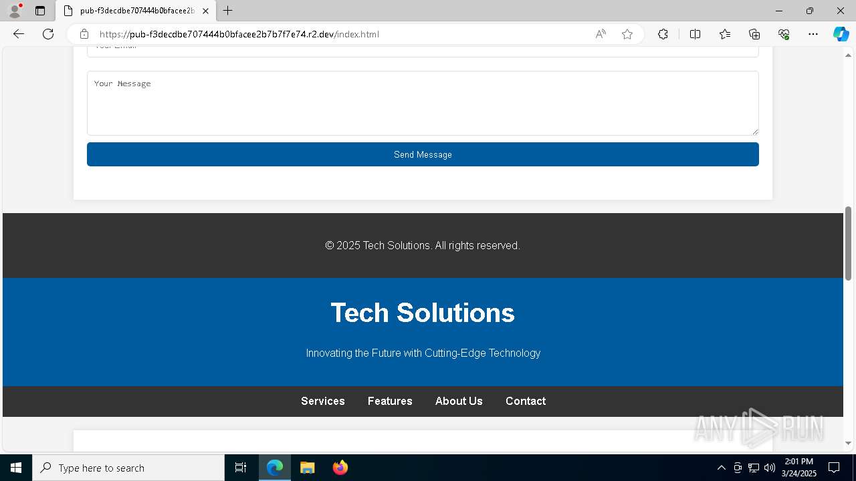Refresh the page
The height and width of the screenshot is (481, 856).
[48, 34]
